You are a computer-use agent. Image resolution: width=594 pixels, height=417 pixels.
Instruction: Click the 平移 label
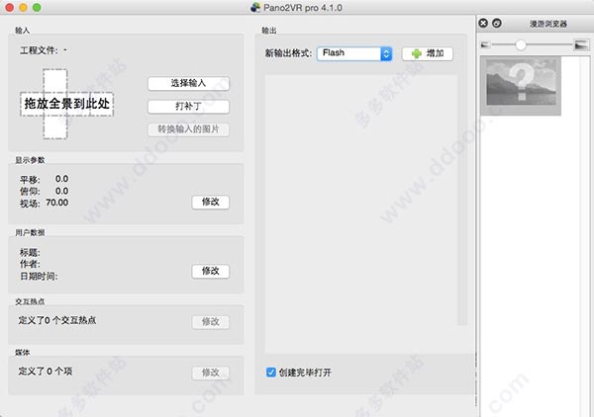point(30,179)
